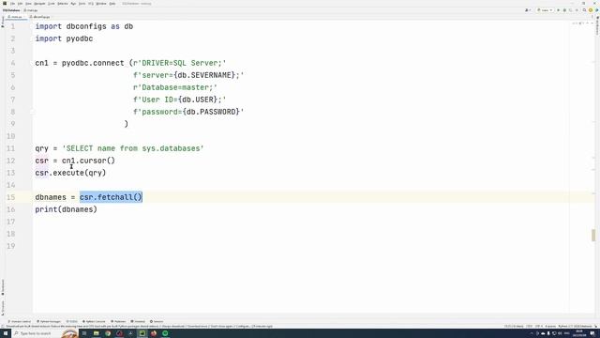Image resolution: width=600 pixels, height=338 pixels.
Task: Click the Run with Coverage icon
Action: 571,10
